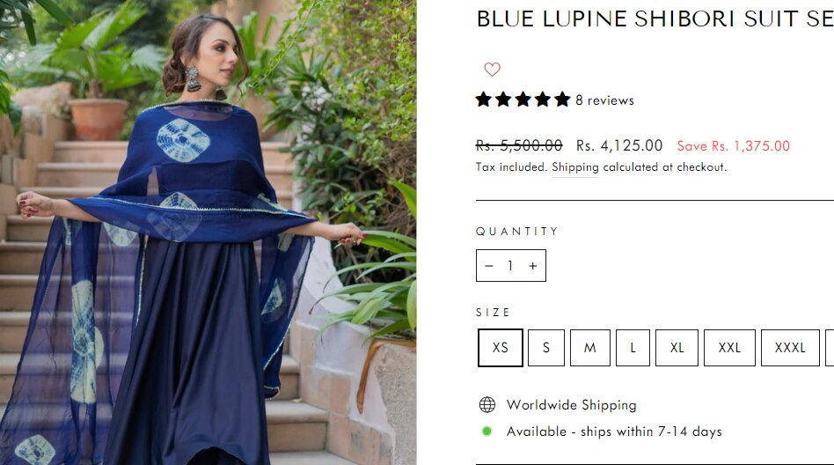Choose size XL option

pos(677,348)
